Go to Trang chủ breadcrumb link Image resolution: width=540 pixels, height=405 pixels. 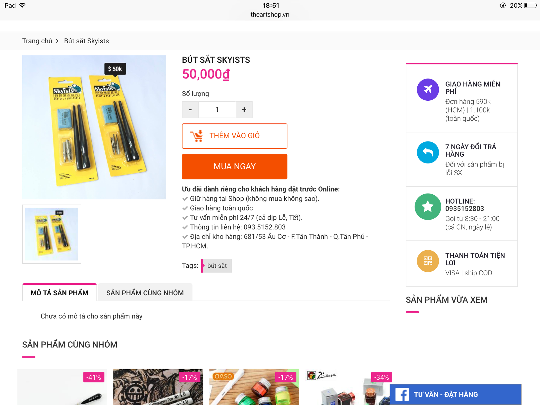click(37, 41)
